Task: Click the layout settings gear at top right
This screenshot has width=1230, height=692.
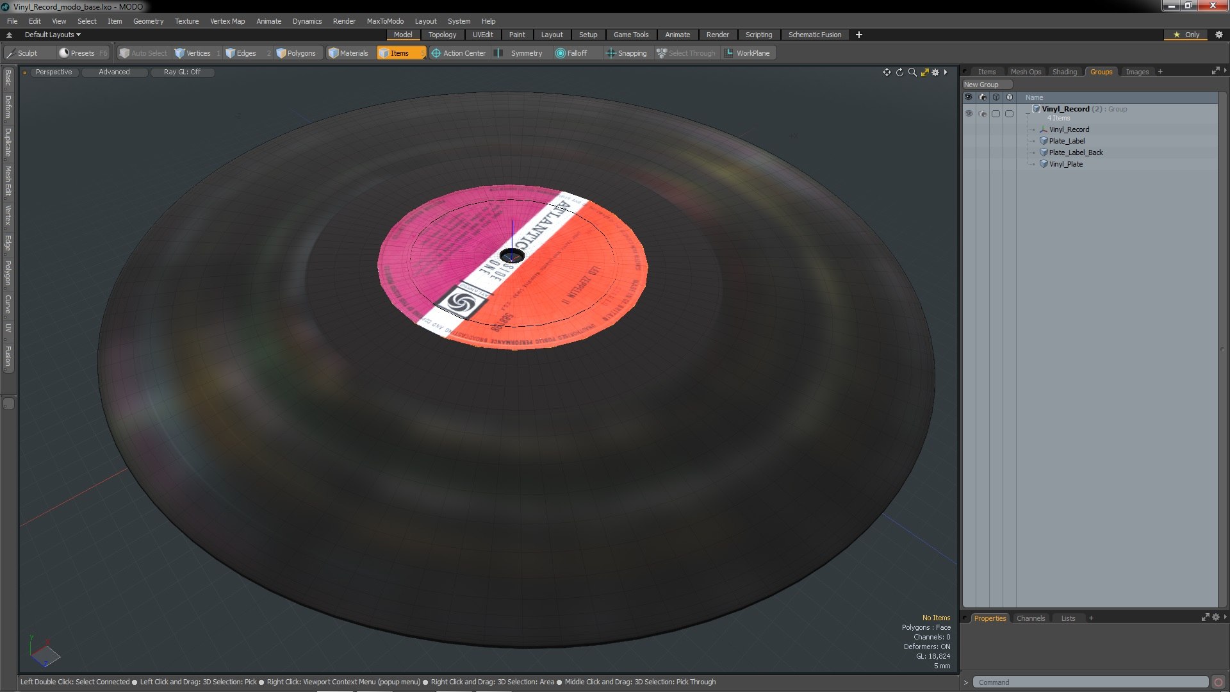Action: coord(1218,35)
